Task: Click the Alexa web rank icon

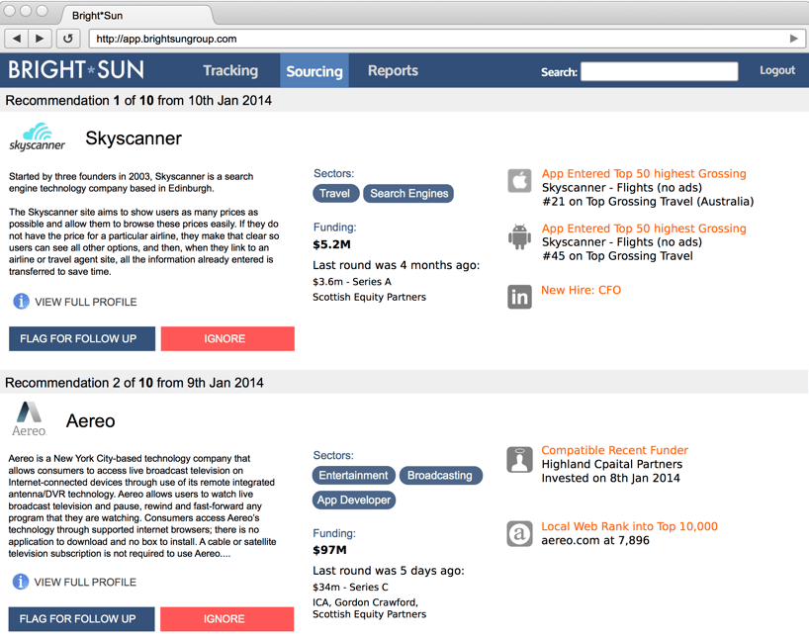Action: [x=519, y=534]
